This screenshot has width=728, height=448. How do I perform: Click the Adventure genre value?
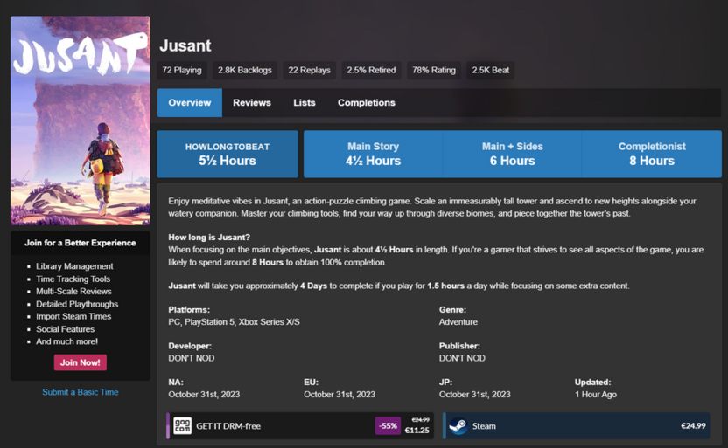coord(458,322)
